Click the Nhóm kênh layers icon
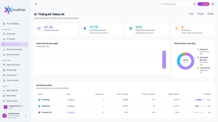This screenshot has height=122, width=218. click(4, 96)
